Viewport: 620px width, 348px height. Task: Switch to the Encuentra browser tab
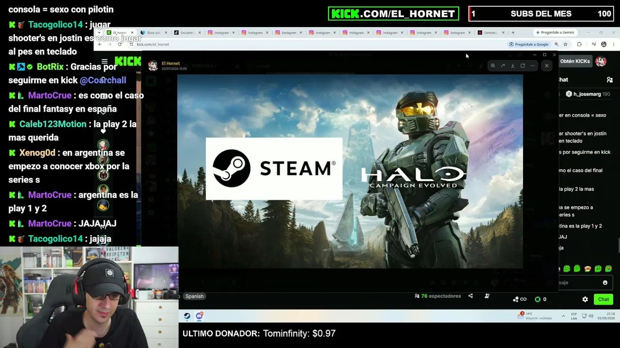pos(187,32)
